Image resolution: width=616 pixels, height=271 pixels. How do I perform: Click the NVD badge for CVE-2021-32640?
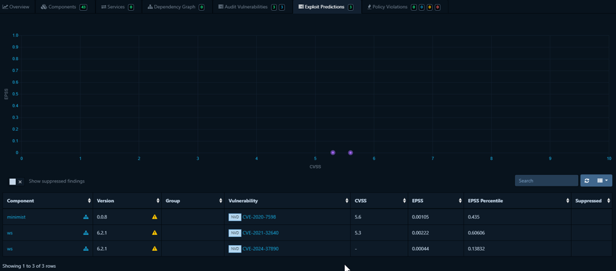[x=235, y=233]
